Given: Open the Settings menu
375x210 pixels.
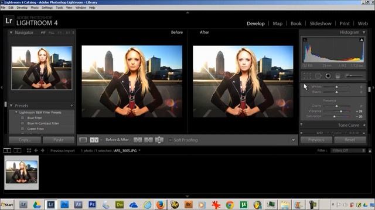Looking at the screenshot, I should pos(47,8).
